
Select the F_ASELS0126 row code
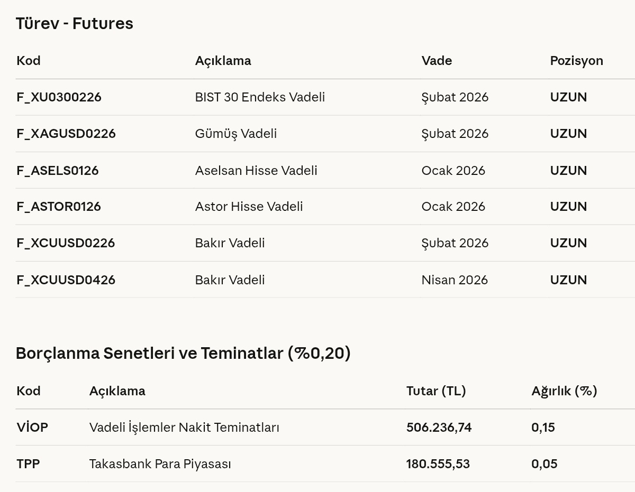(x=58, y=171)
